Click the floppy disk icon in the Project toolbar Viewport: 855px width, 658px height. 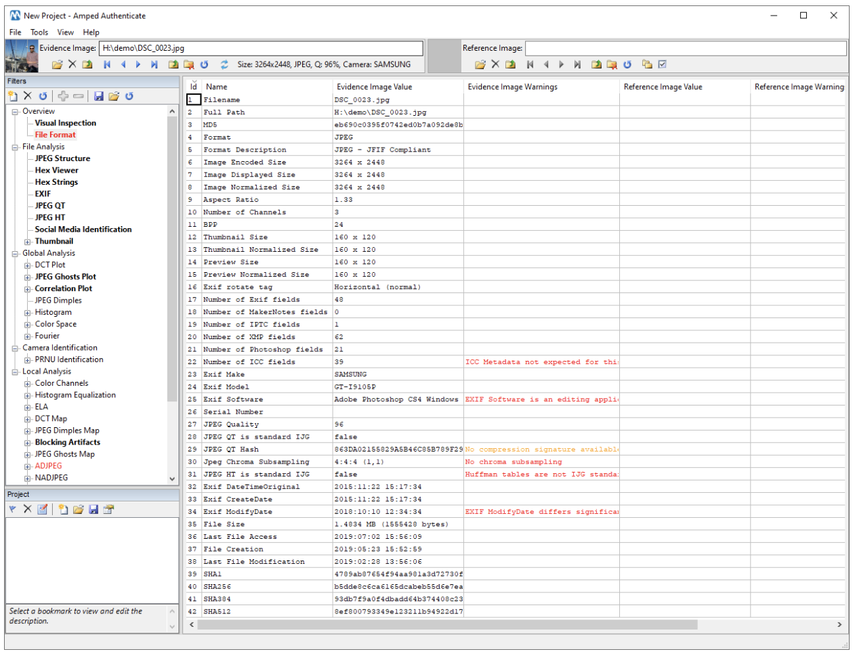coord(93,509)
